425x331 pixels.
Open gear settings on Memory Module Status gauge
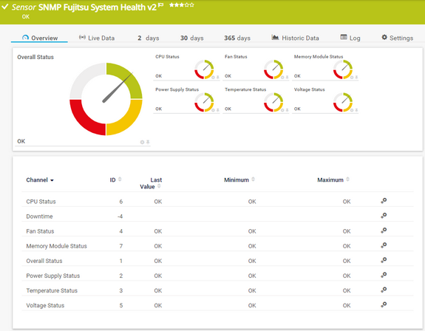coord(352,77)
